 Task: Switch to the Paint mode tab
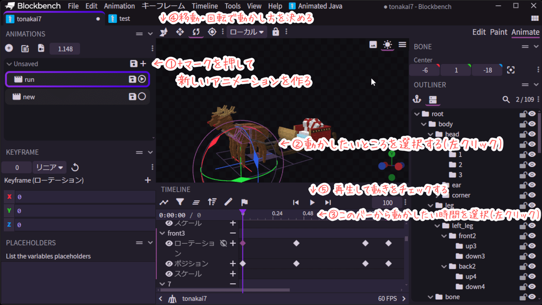click(499, 32)
